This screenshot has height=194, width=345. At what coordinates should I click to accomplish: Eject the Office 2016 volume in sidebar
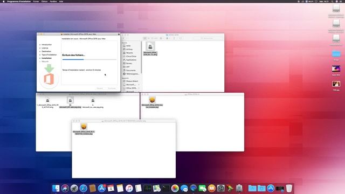(139, 88)
